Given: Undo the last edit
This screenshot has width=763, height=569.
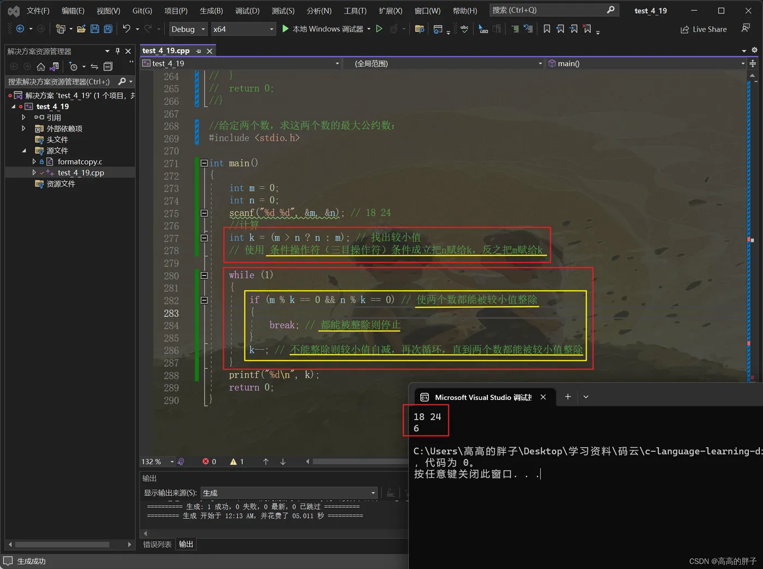Looking at the screenshot, I should pyautogui.click(x=126, y=29).
